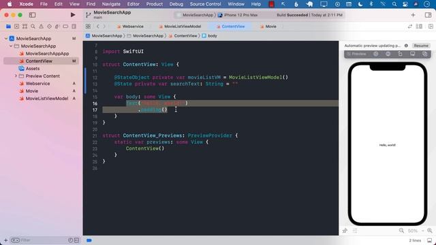The width and height of the screenshot is (436, 245).
Task: Select Webservice file in navigator
Action: click(35, 84)
